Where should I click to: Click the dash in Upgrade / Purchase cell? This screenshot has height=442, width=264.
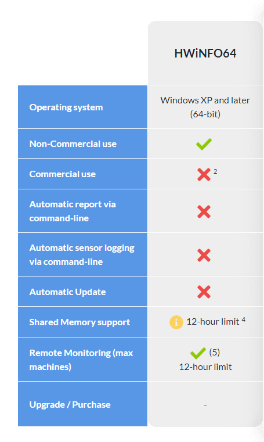[205, 405]
